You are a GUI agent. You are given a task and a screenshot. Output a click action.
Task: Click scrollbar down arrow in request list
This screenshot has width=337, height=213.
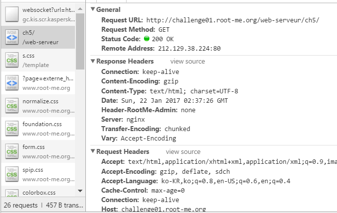[x=80, y=191]
